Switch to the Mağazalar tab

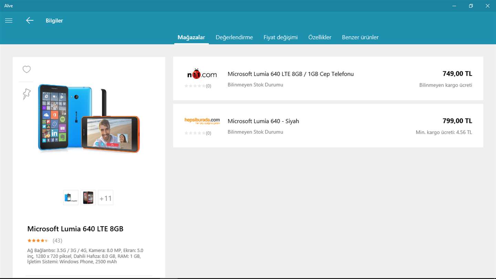(191, 37)
